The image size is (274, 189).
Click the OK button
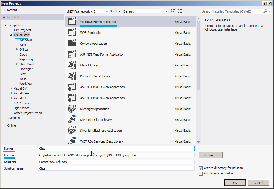pos(235,182)
